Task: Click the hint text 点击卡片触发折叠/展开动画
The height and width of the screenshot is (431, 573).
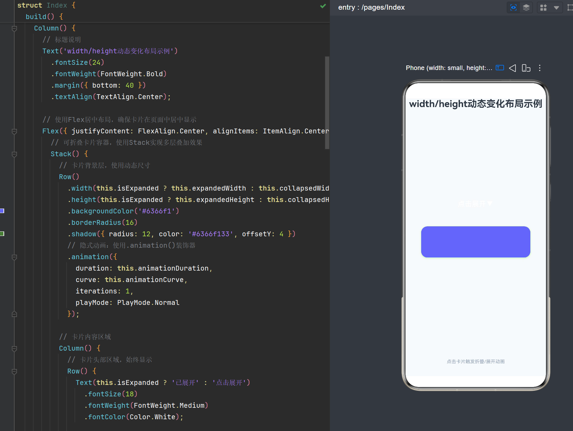Action: 476,361
